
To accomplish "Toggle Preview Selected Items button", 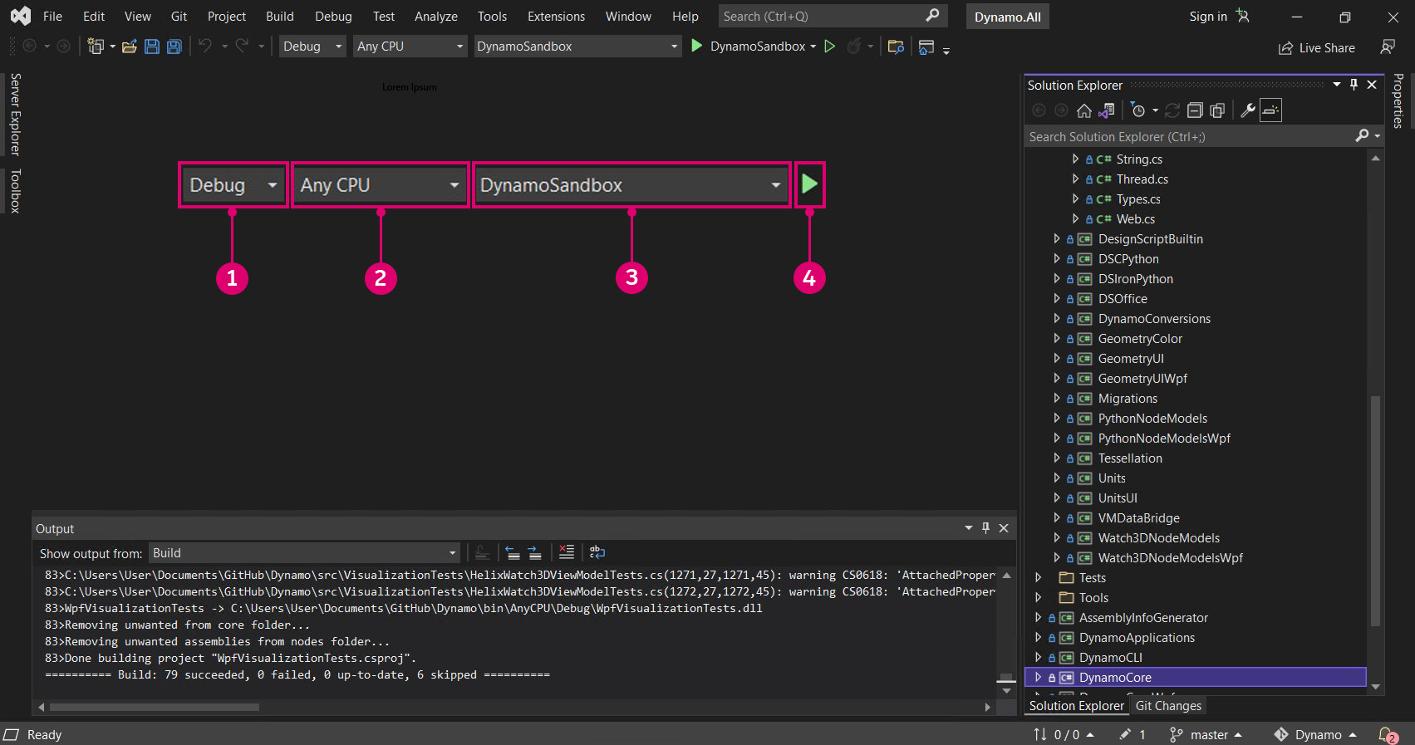I will click(1270, 110).
